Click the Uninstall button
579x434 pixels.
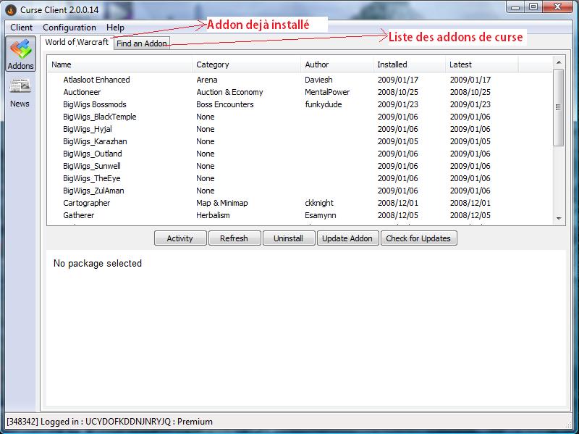coord(288,238)
